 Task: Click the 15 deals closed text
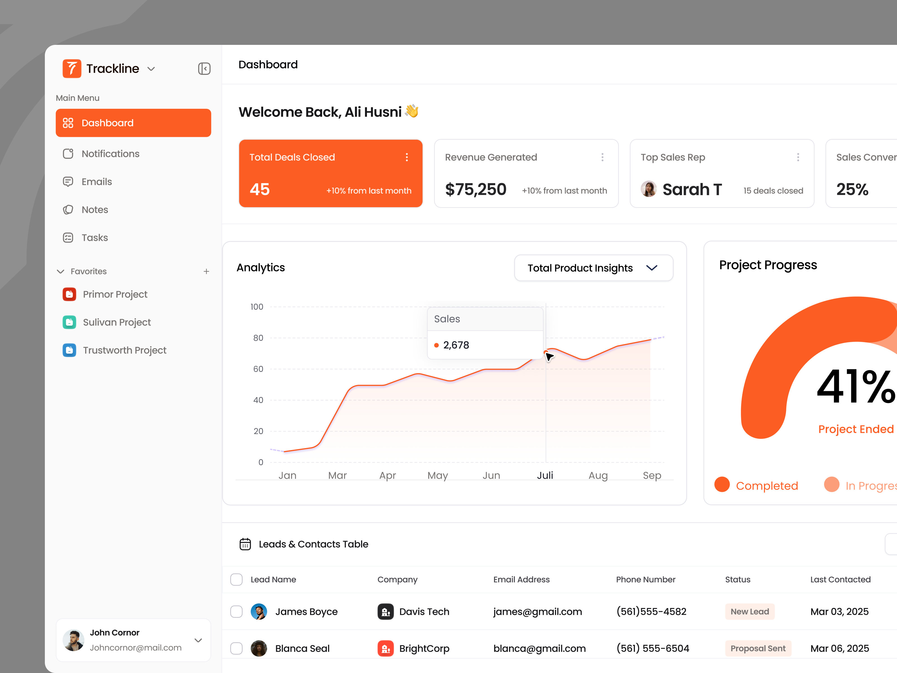click(773, 191)
